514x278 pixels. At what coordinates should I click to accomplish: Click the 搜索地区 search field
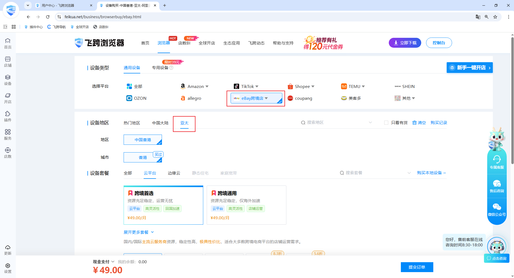(x=336, y=123)
